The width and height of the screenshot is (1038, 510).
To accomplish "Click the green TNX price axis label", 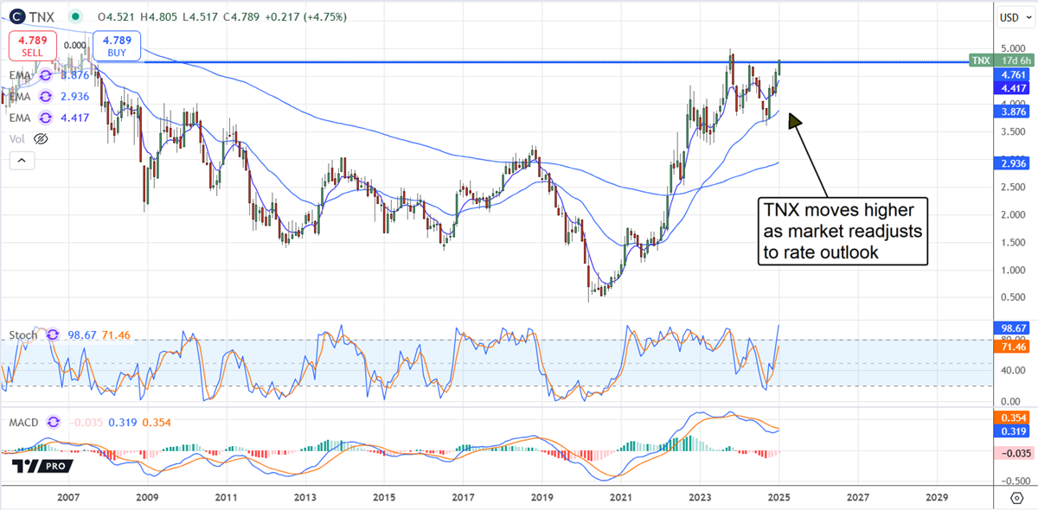I will [980, 61].
